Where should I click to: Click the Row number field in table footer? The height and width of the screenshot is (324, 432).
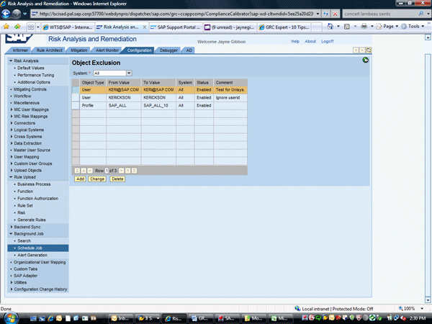107,171
